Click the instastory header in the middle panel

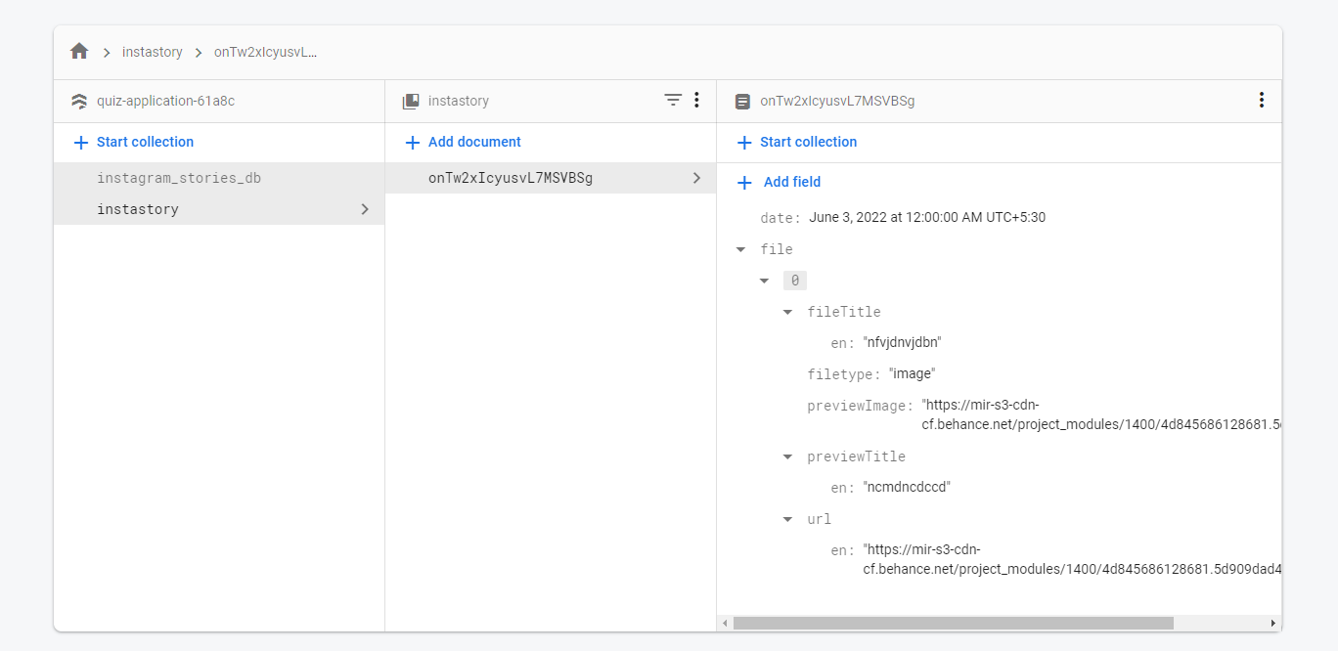(459, 101)
